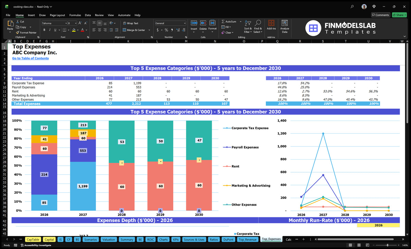Click the Paste button

(10, 26)
